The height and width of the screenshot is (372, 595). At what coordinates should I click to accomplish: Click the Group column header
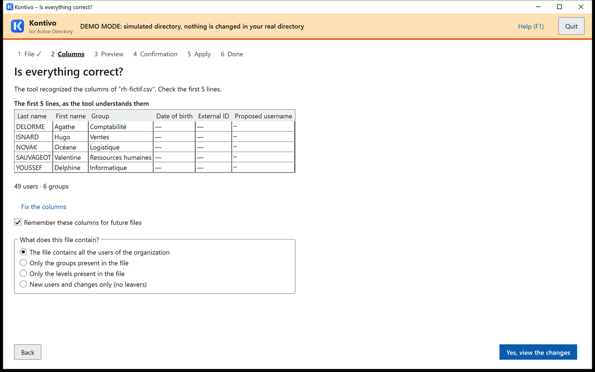pyautogui.click(x=121, y=116)
